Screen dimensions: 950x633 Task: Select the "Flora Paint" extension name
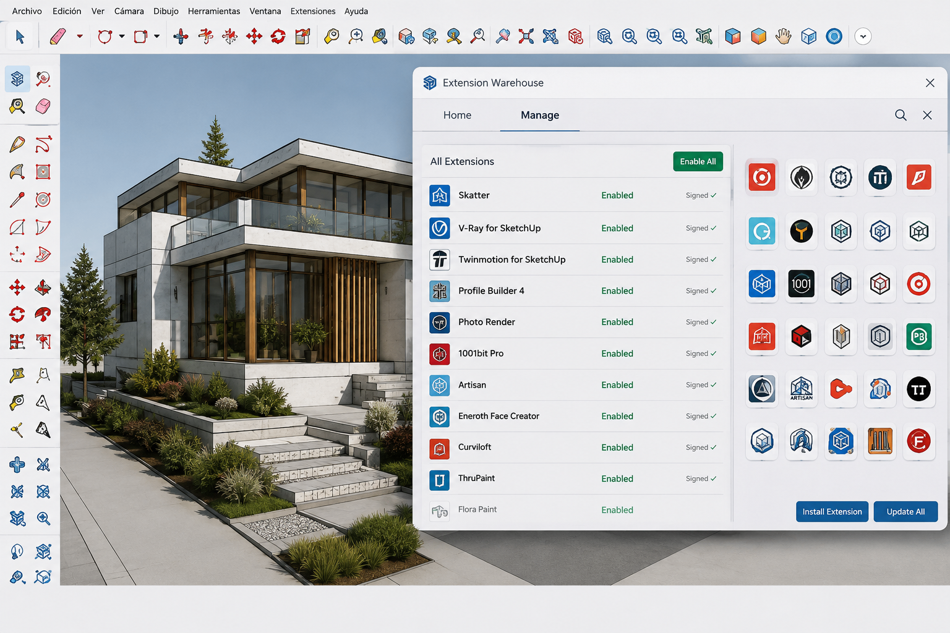477,509
